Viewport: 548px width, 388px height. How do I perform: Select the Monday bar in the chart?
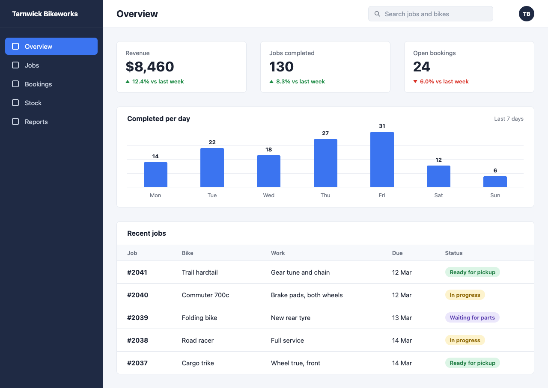tap(155, 175)
